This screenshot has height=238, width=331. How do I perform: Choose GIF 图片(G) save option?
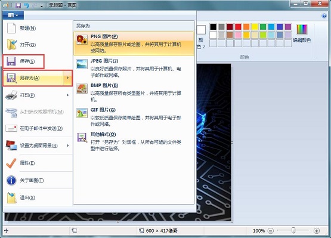tap(134, 117)
